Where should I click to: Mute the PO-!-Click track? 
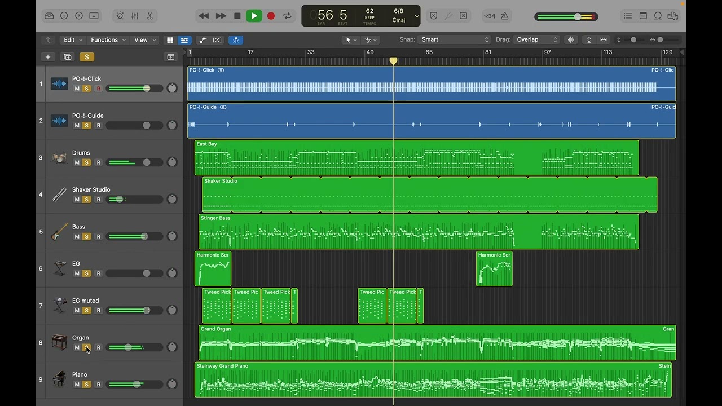pyautogui.click(x=77, y=89)
